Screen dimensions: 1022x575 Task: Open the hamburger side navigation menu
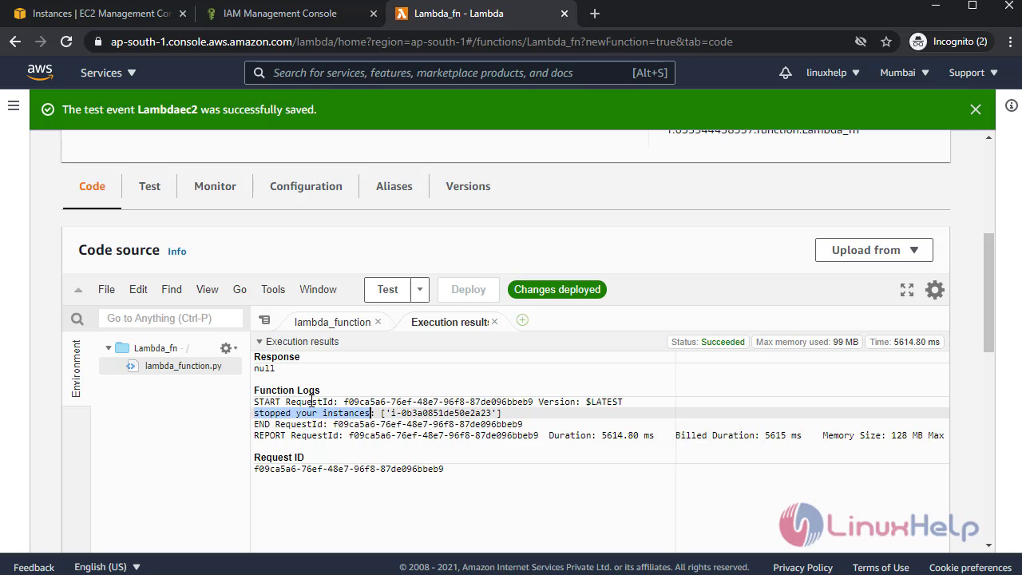point(14,105)
